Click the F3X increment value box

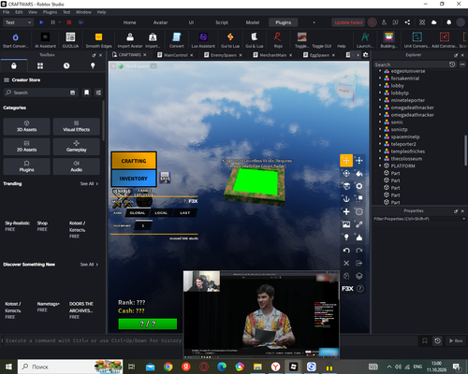(143, 225)
